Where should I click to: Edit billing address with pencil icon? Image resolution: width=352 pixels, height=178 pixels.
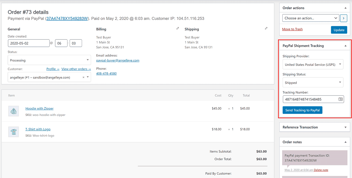coord(178,28)
